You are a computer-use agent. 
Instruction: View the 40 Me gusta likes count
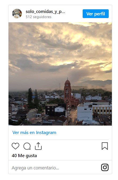point(24,156)
